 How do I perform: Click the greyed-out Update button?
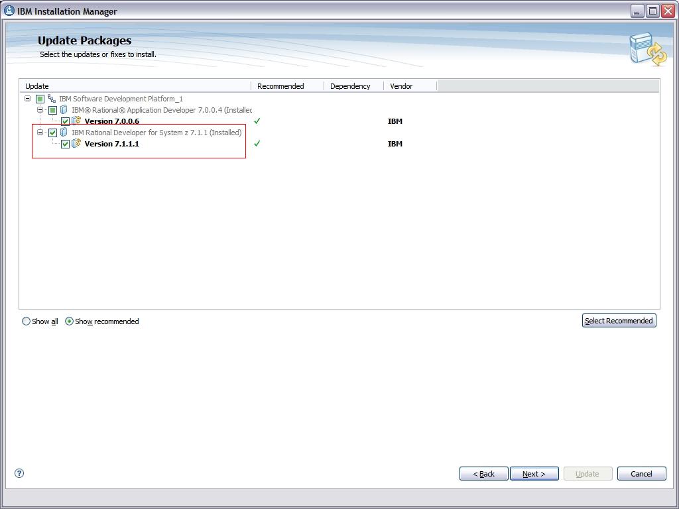pos(587,473)
